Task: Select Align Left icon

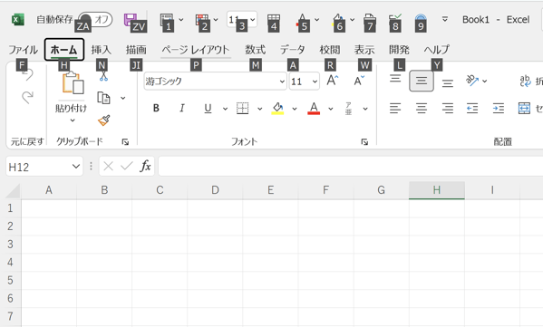Action: [x=395, y=109]
